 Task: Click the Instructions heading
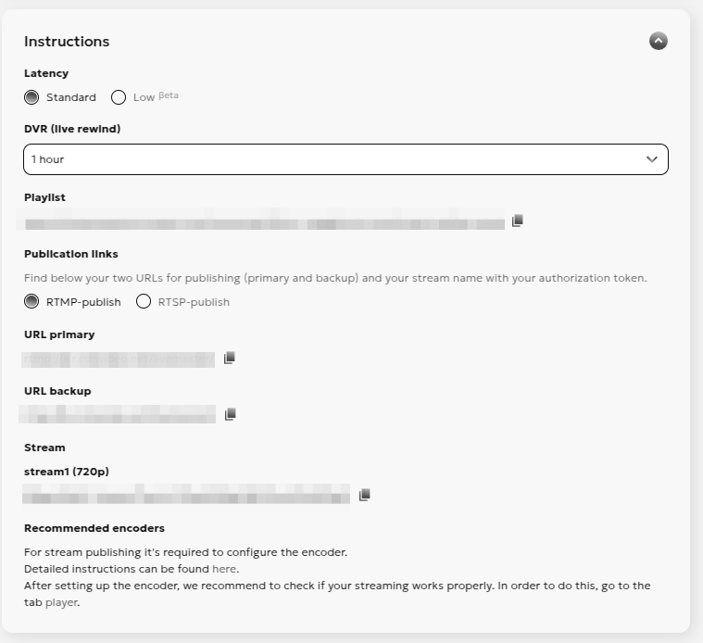(67, 42)
